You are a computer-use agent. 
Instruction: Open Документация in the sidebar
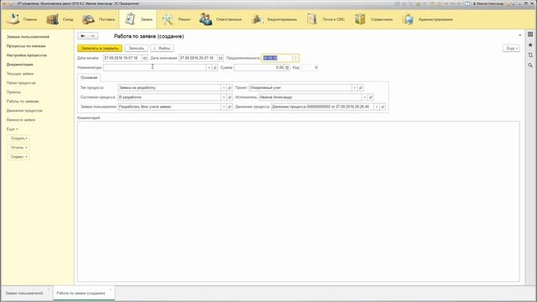(x=20, y=65)
